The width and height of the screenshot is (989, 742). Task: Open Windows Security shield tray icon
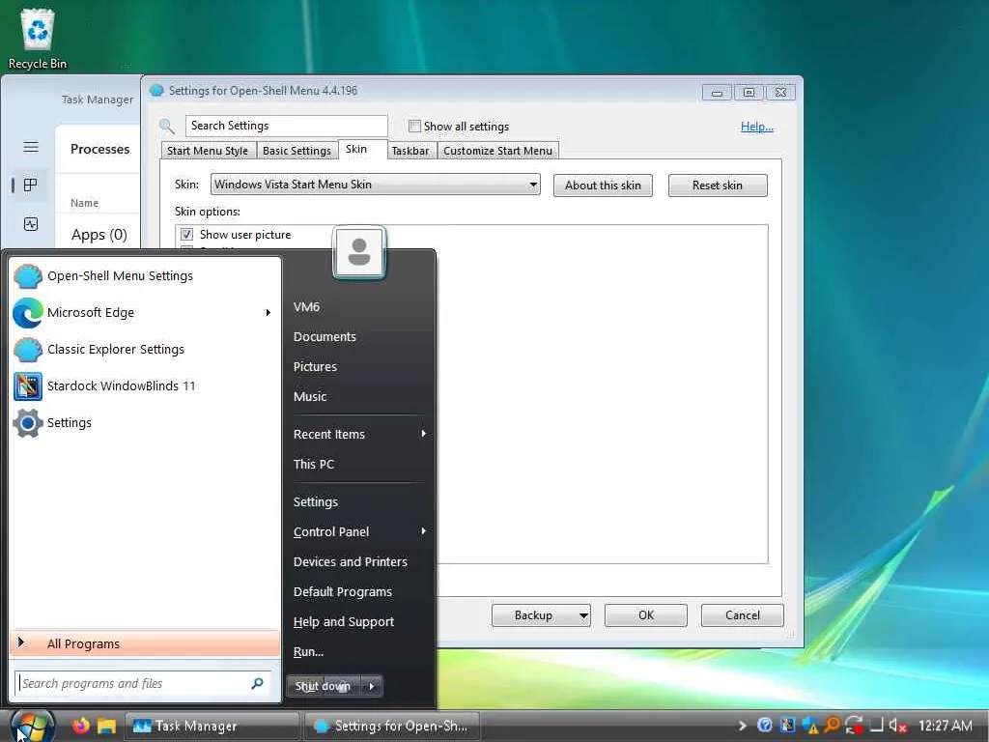810,726
